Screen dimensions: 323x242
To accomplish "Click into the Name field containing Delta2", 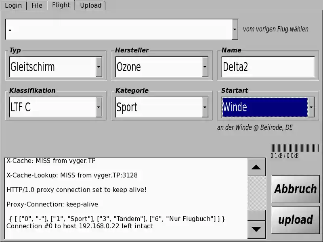I will point(268,67).
